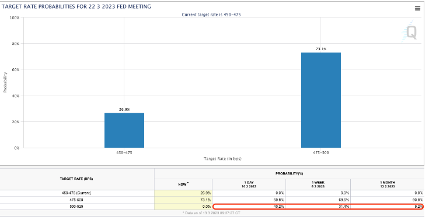Click the 31.4% cell in the 1 WEEK column

(318, 207)
